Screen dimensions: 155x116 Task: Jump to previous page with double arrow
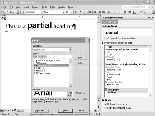[x=99, y=101]
